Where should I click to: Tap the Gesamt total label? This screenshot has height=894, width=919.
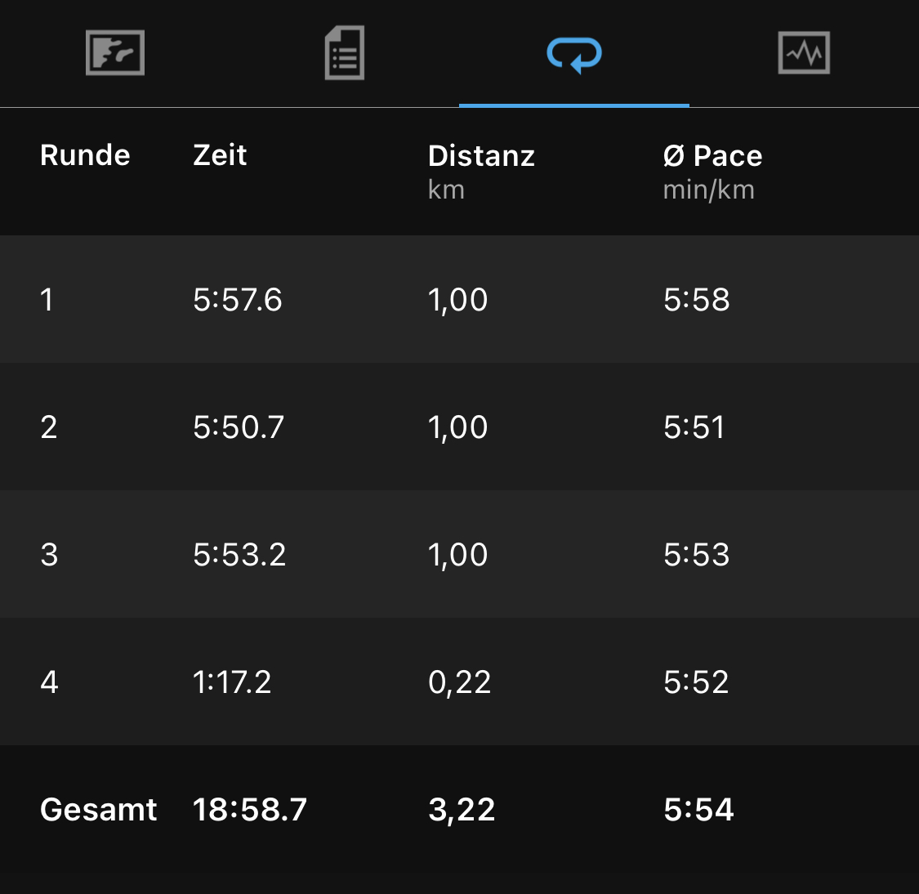pyautogui.click(x=98, y=810)
